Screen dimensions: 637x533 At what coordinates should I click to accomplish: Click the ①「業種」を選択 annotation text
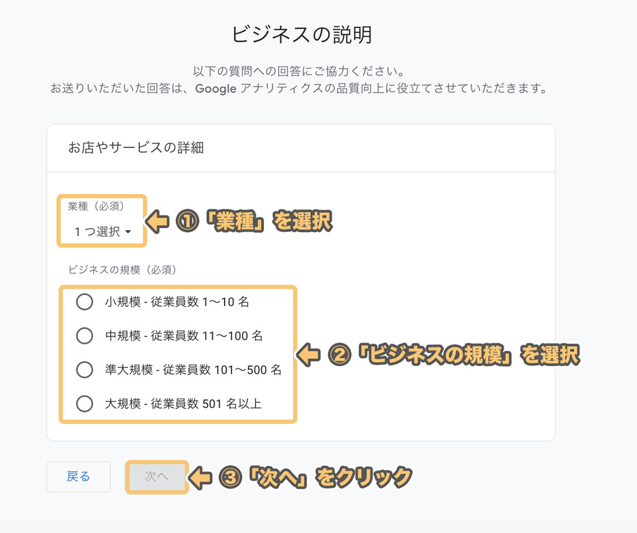click(254, 222)
